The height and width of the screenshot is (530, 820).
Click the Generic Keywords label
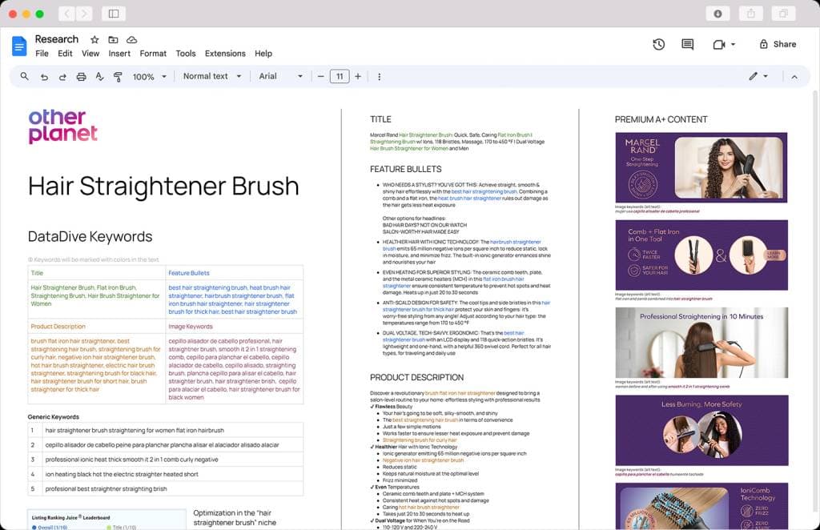point(54,416)
